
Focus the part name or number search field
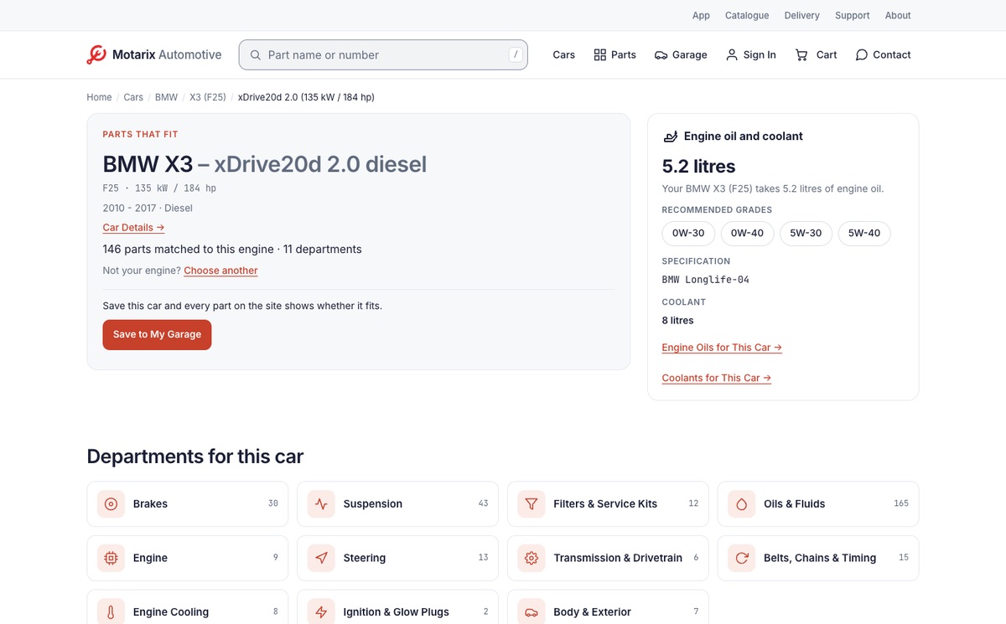click(x=383, y=55)
